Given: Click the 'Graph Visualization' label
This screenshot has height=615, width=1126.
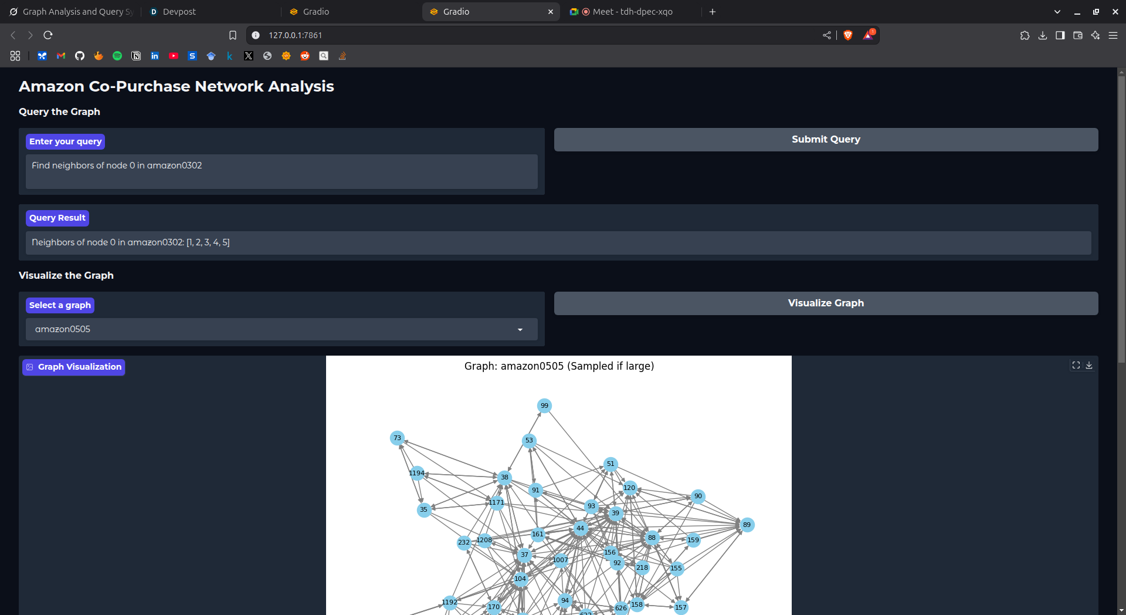Looking at the screenshot, I should click(x=74, y=367).
